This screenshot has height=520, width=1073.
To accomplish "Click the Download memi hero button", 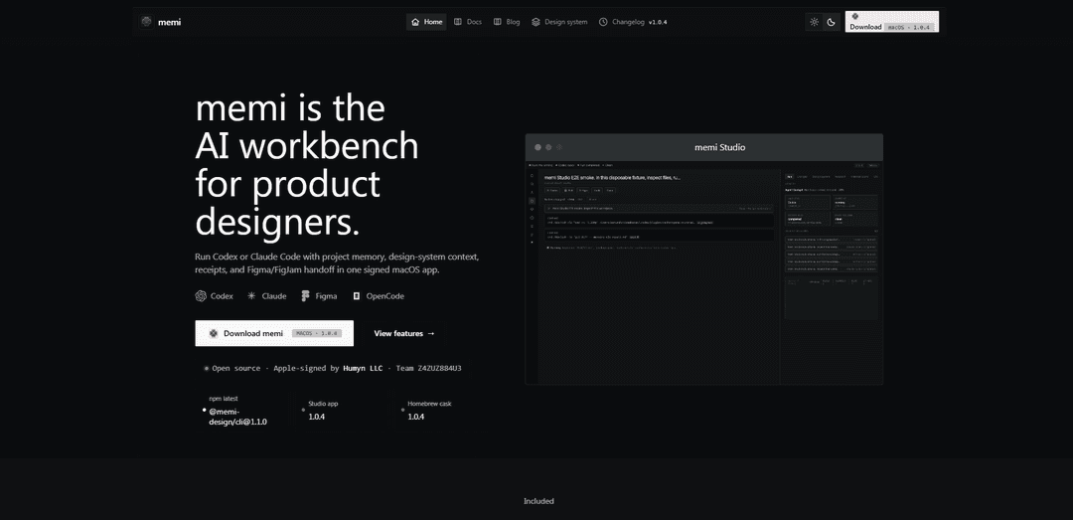I will (x=274, y=333).
